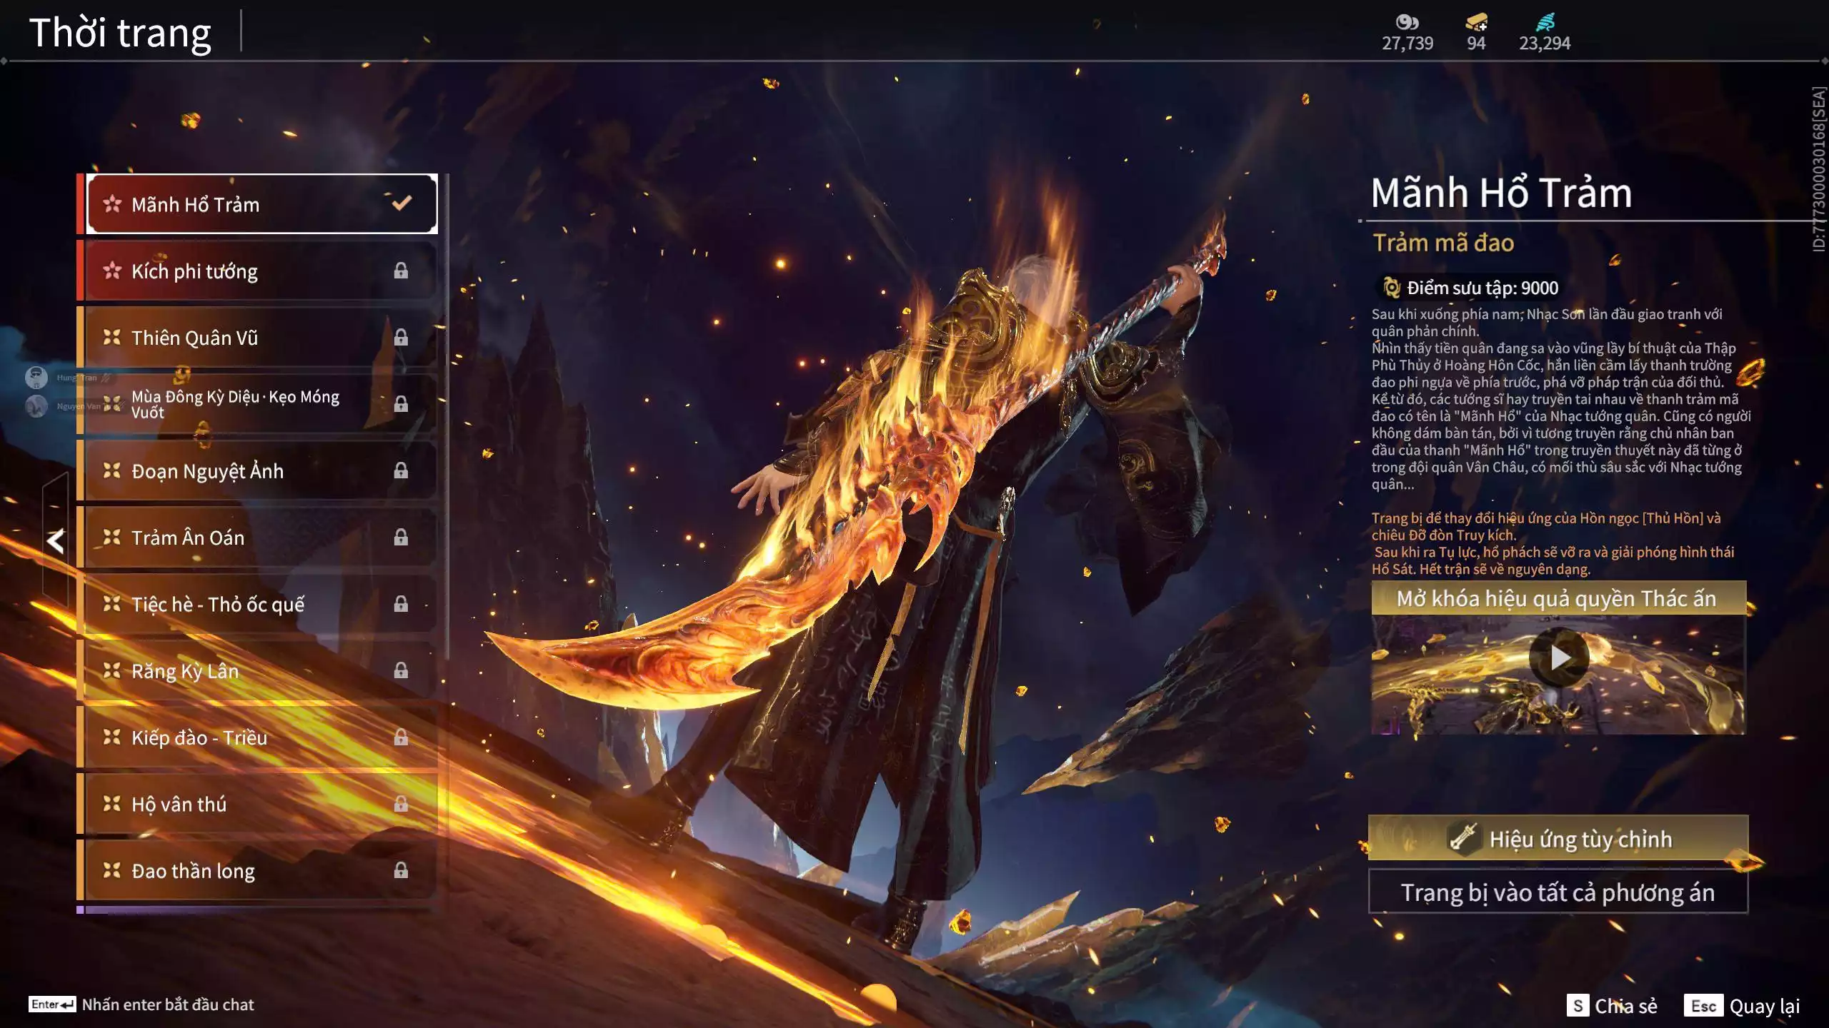Pick the Đoạn Nguyệt Ảnh skin
Image resolution: width=1829 pixels, height=1028 pixels.
click(x=260, y=470)
